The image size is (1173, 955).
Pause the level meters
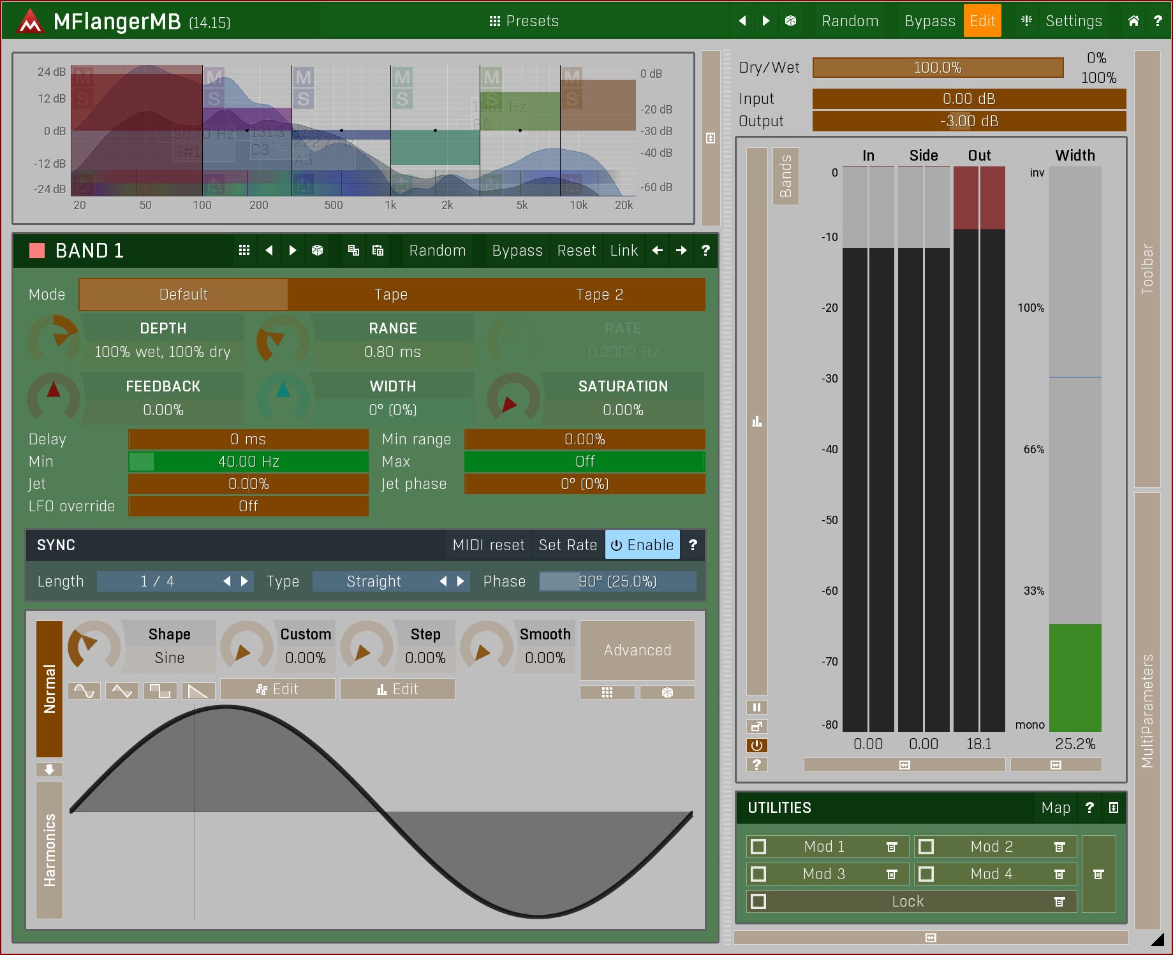756,707
